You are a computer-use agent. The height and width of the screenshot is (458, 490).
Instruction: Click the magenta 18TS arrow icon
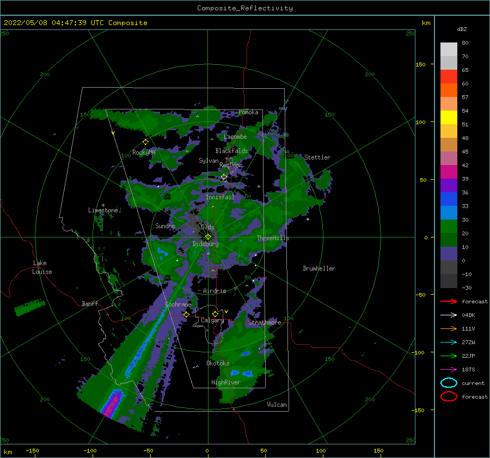click(x=449, y=369)
